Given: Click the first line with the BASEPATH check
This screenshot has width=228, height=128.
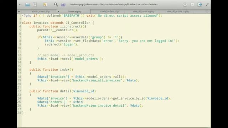Looking at the screenshot, I should (92, 16).
